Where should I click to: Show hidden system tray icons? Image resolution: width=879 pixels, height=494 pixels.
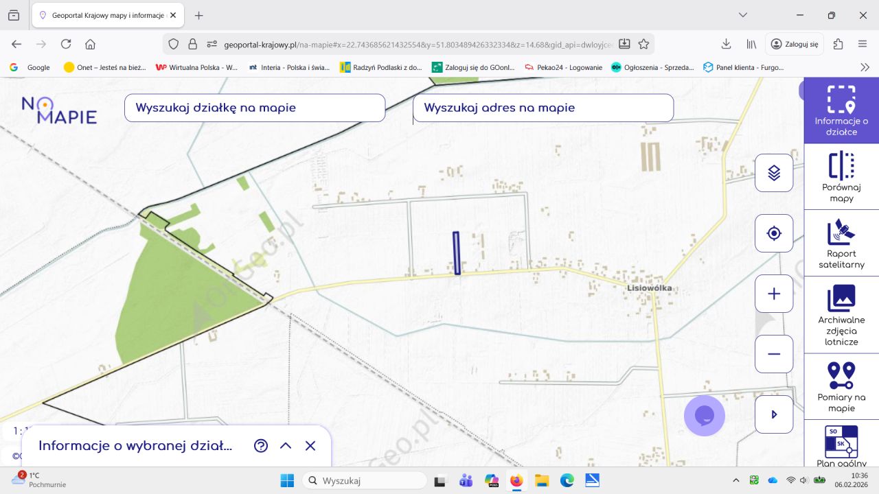coord(736,480)
